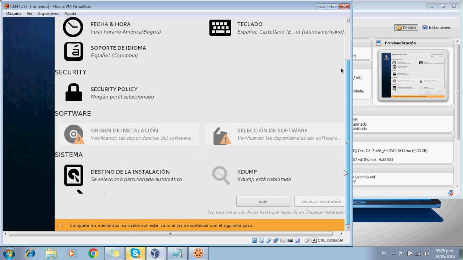Click the 'Español (Colombia)' text
Screen dimensions: 463x260
click(x=114, y=55)
